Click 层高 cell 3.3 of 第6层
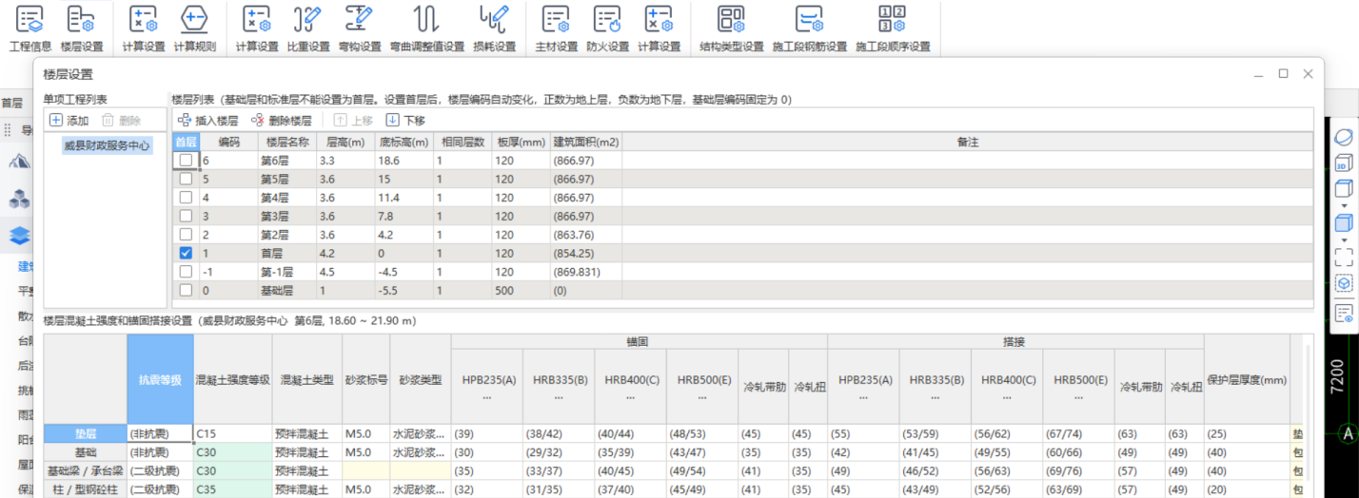 [346, 161]
